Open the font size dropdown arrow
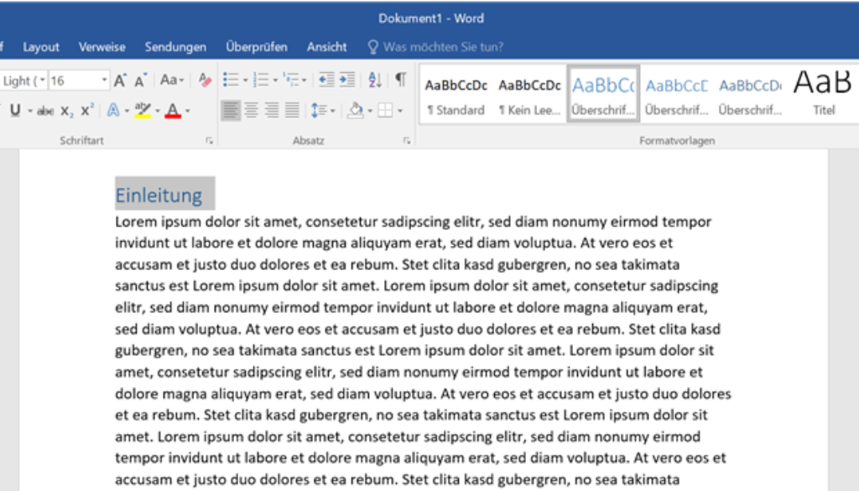 103,81
